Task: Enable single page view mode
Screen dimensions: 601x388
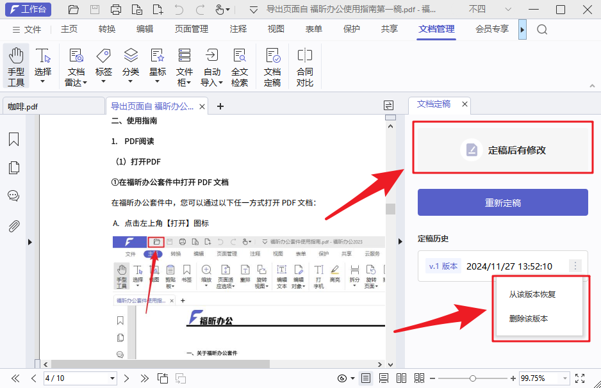Action: [366, 378]
